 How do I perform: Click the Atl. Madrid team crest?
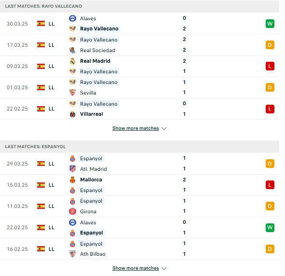click(x=72, y=169)
